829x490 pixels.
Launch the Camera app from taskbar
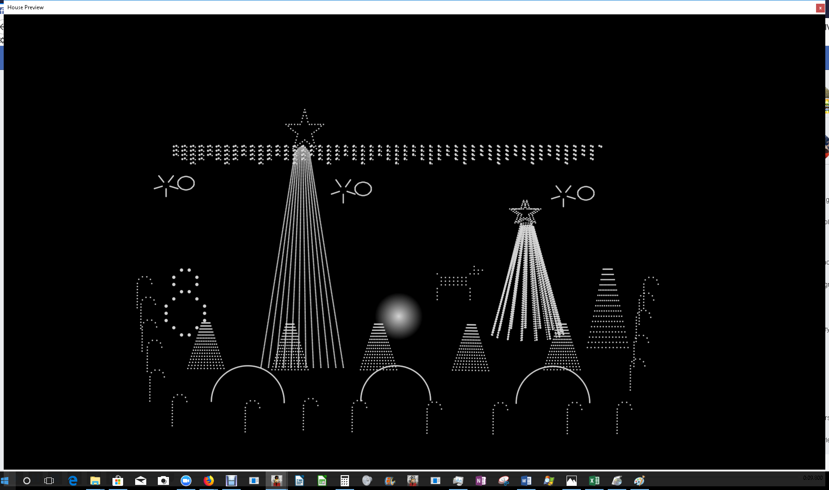163,481
